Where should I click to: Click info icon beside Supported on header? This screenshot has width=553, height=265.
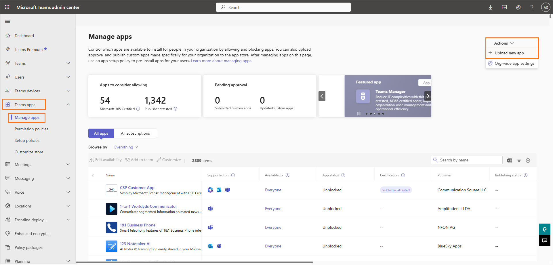pos(233,175)
